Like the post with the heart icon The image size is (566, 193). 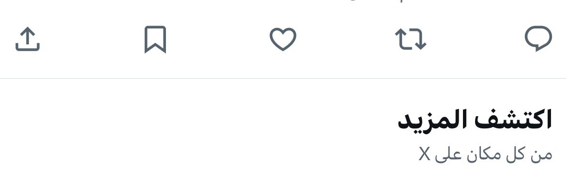pos(283,39)
